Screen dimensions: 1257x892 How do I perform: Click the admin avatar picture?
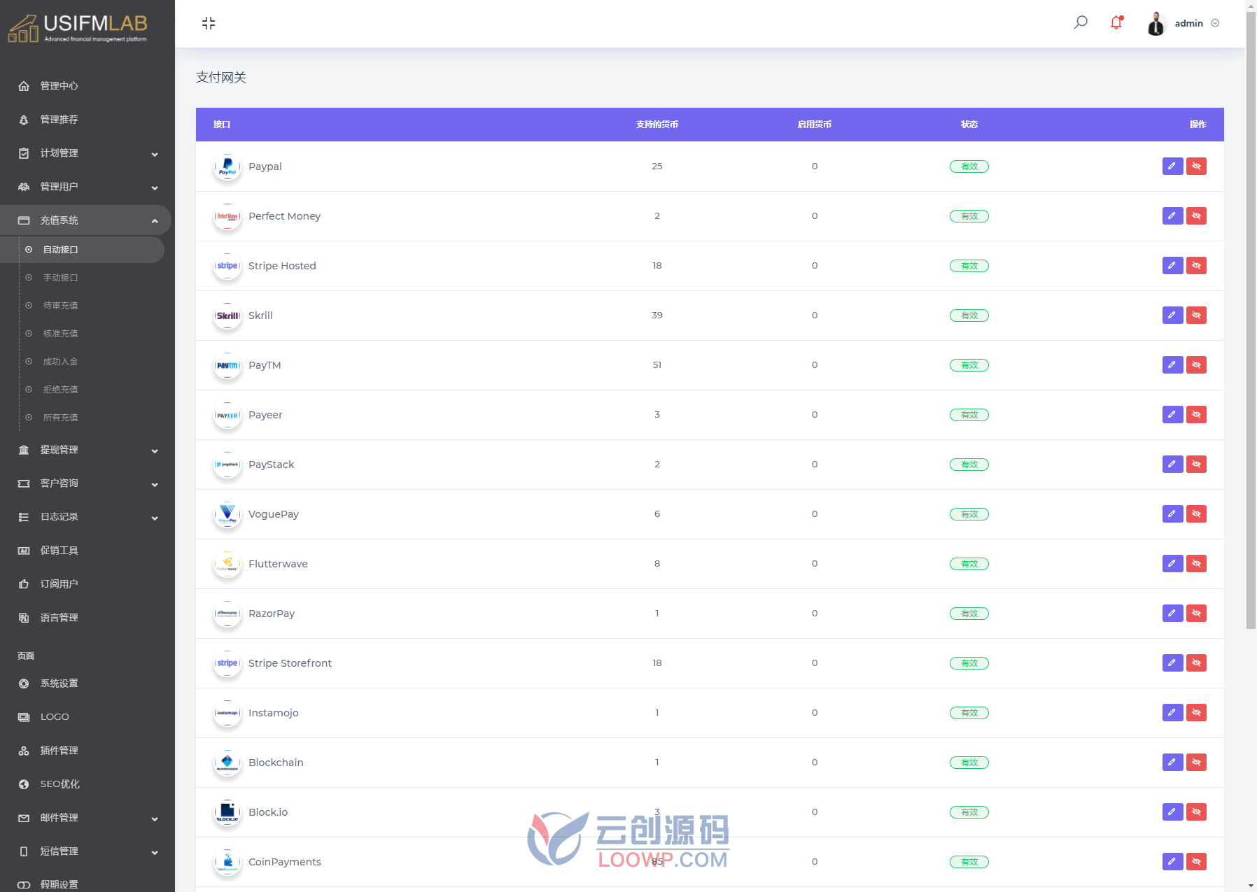coord(1156,23)
